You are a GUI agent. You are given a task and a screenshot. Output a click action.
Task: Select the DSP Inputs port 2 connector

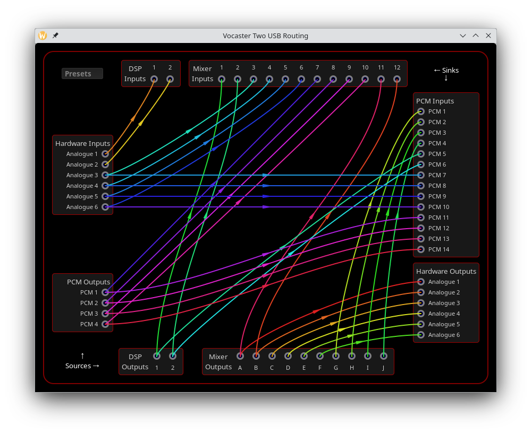point(170,79)
